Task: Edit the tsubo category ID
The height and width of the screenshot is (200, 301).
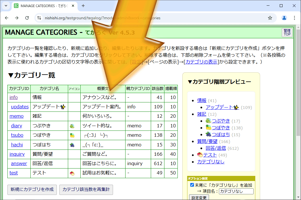Action: [17, 135]
